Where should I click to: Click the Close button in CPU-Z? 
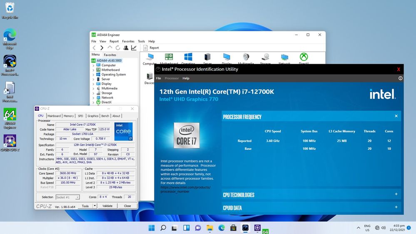pyautogui.click(x=127, y=206)
